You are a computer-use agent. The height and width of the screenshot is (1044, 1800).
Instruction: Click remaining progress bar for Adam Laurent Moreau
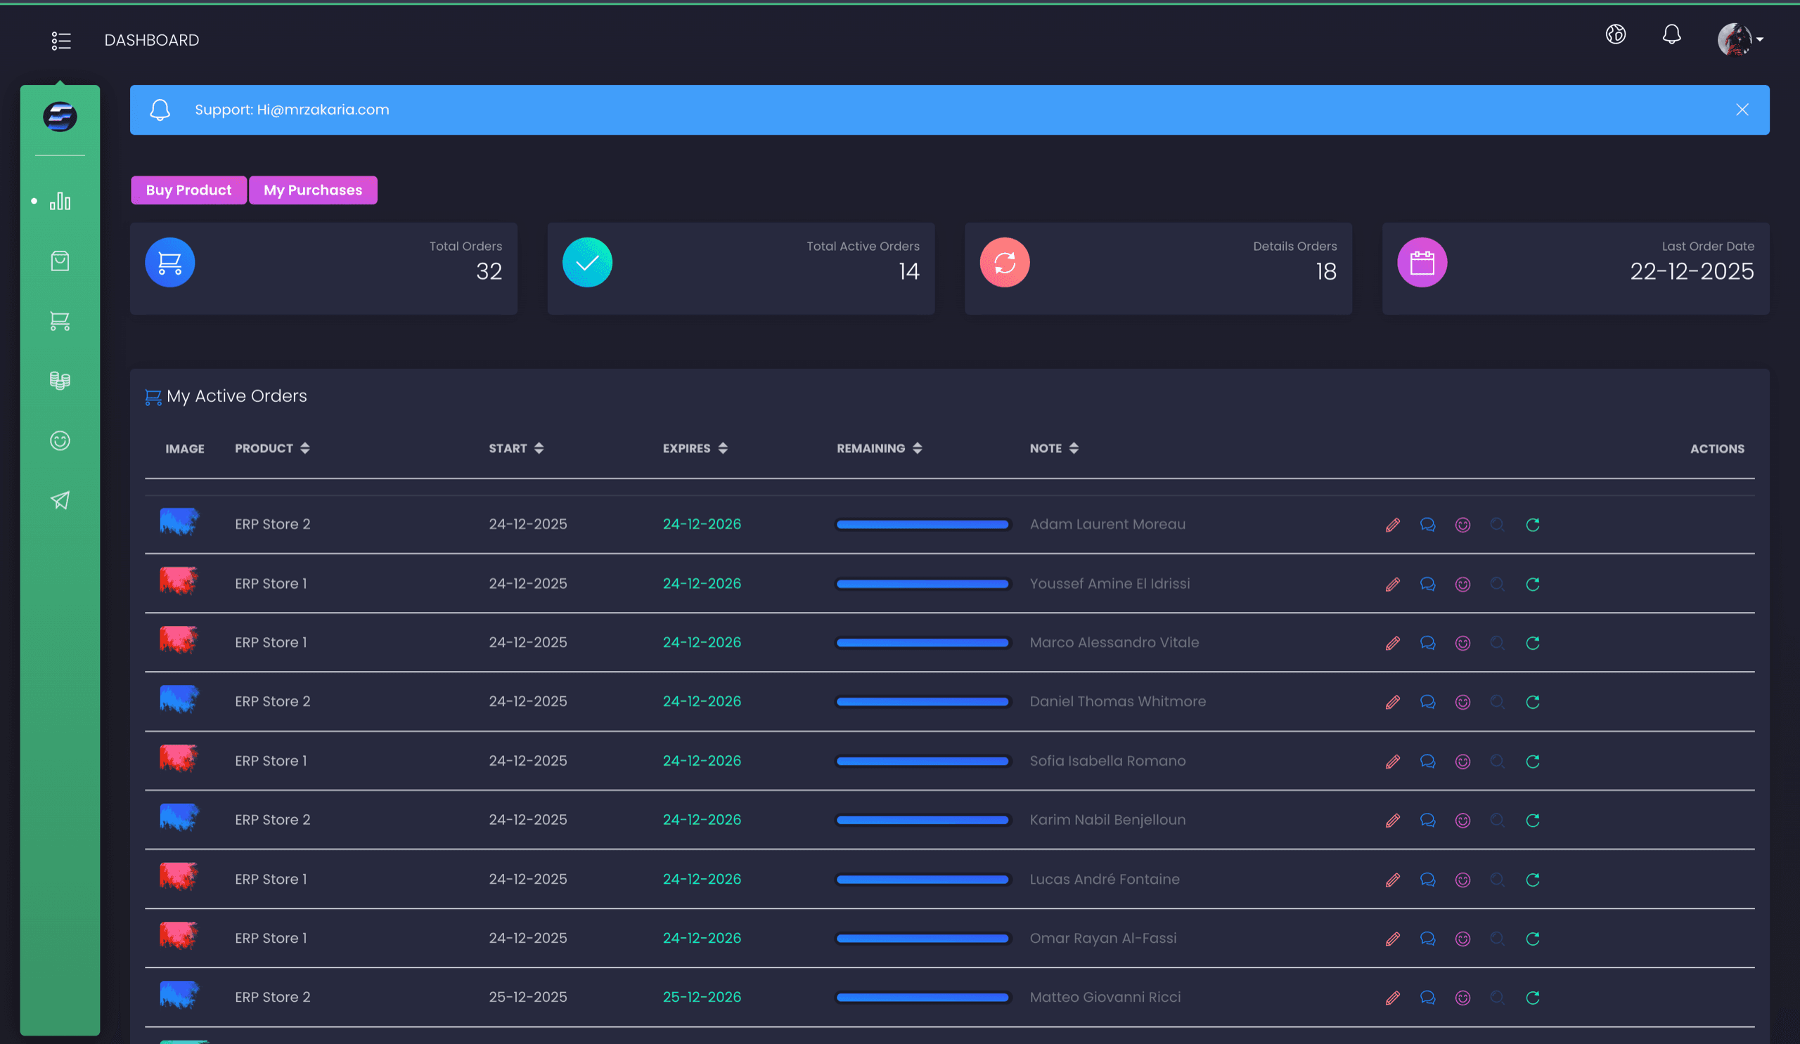[923, 525]
